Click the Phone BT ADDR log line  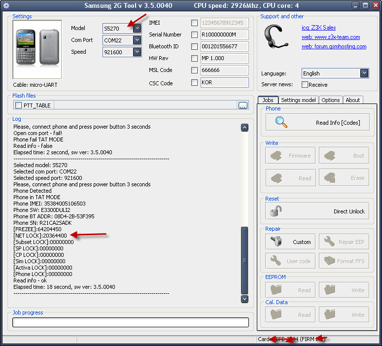point(54,216)
